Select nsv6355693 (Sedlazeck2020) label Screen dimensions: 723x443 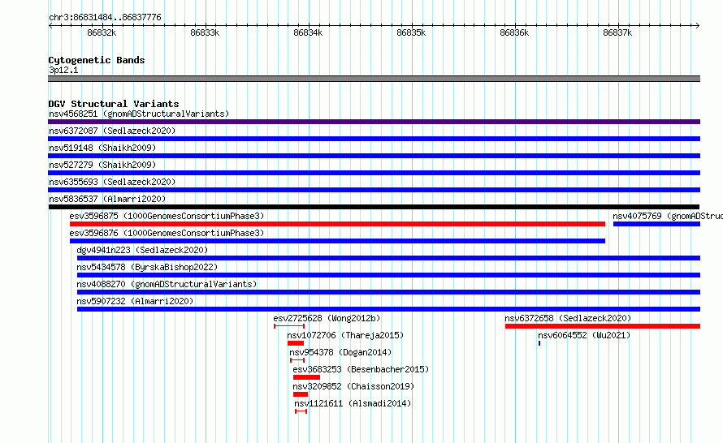[x=112, y=182]
